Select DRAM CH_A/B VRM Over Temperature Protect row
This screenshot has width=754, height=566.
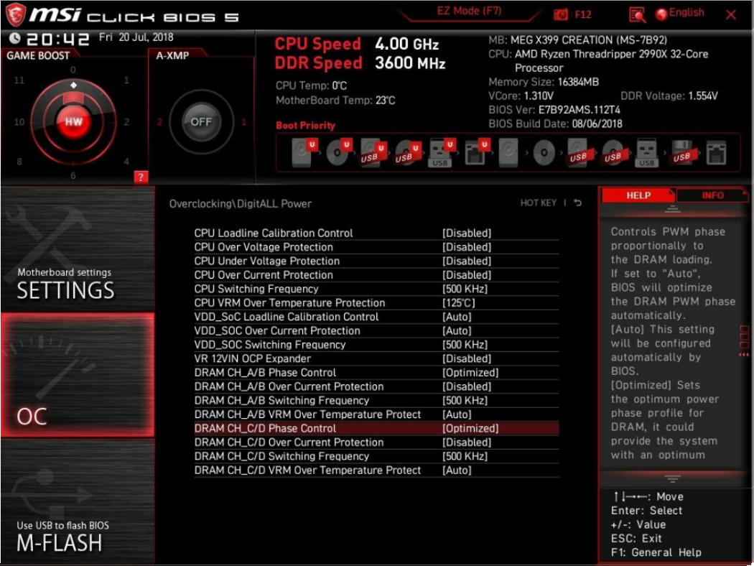(376, 414)
